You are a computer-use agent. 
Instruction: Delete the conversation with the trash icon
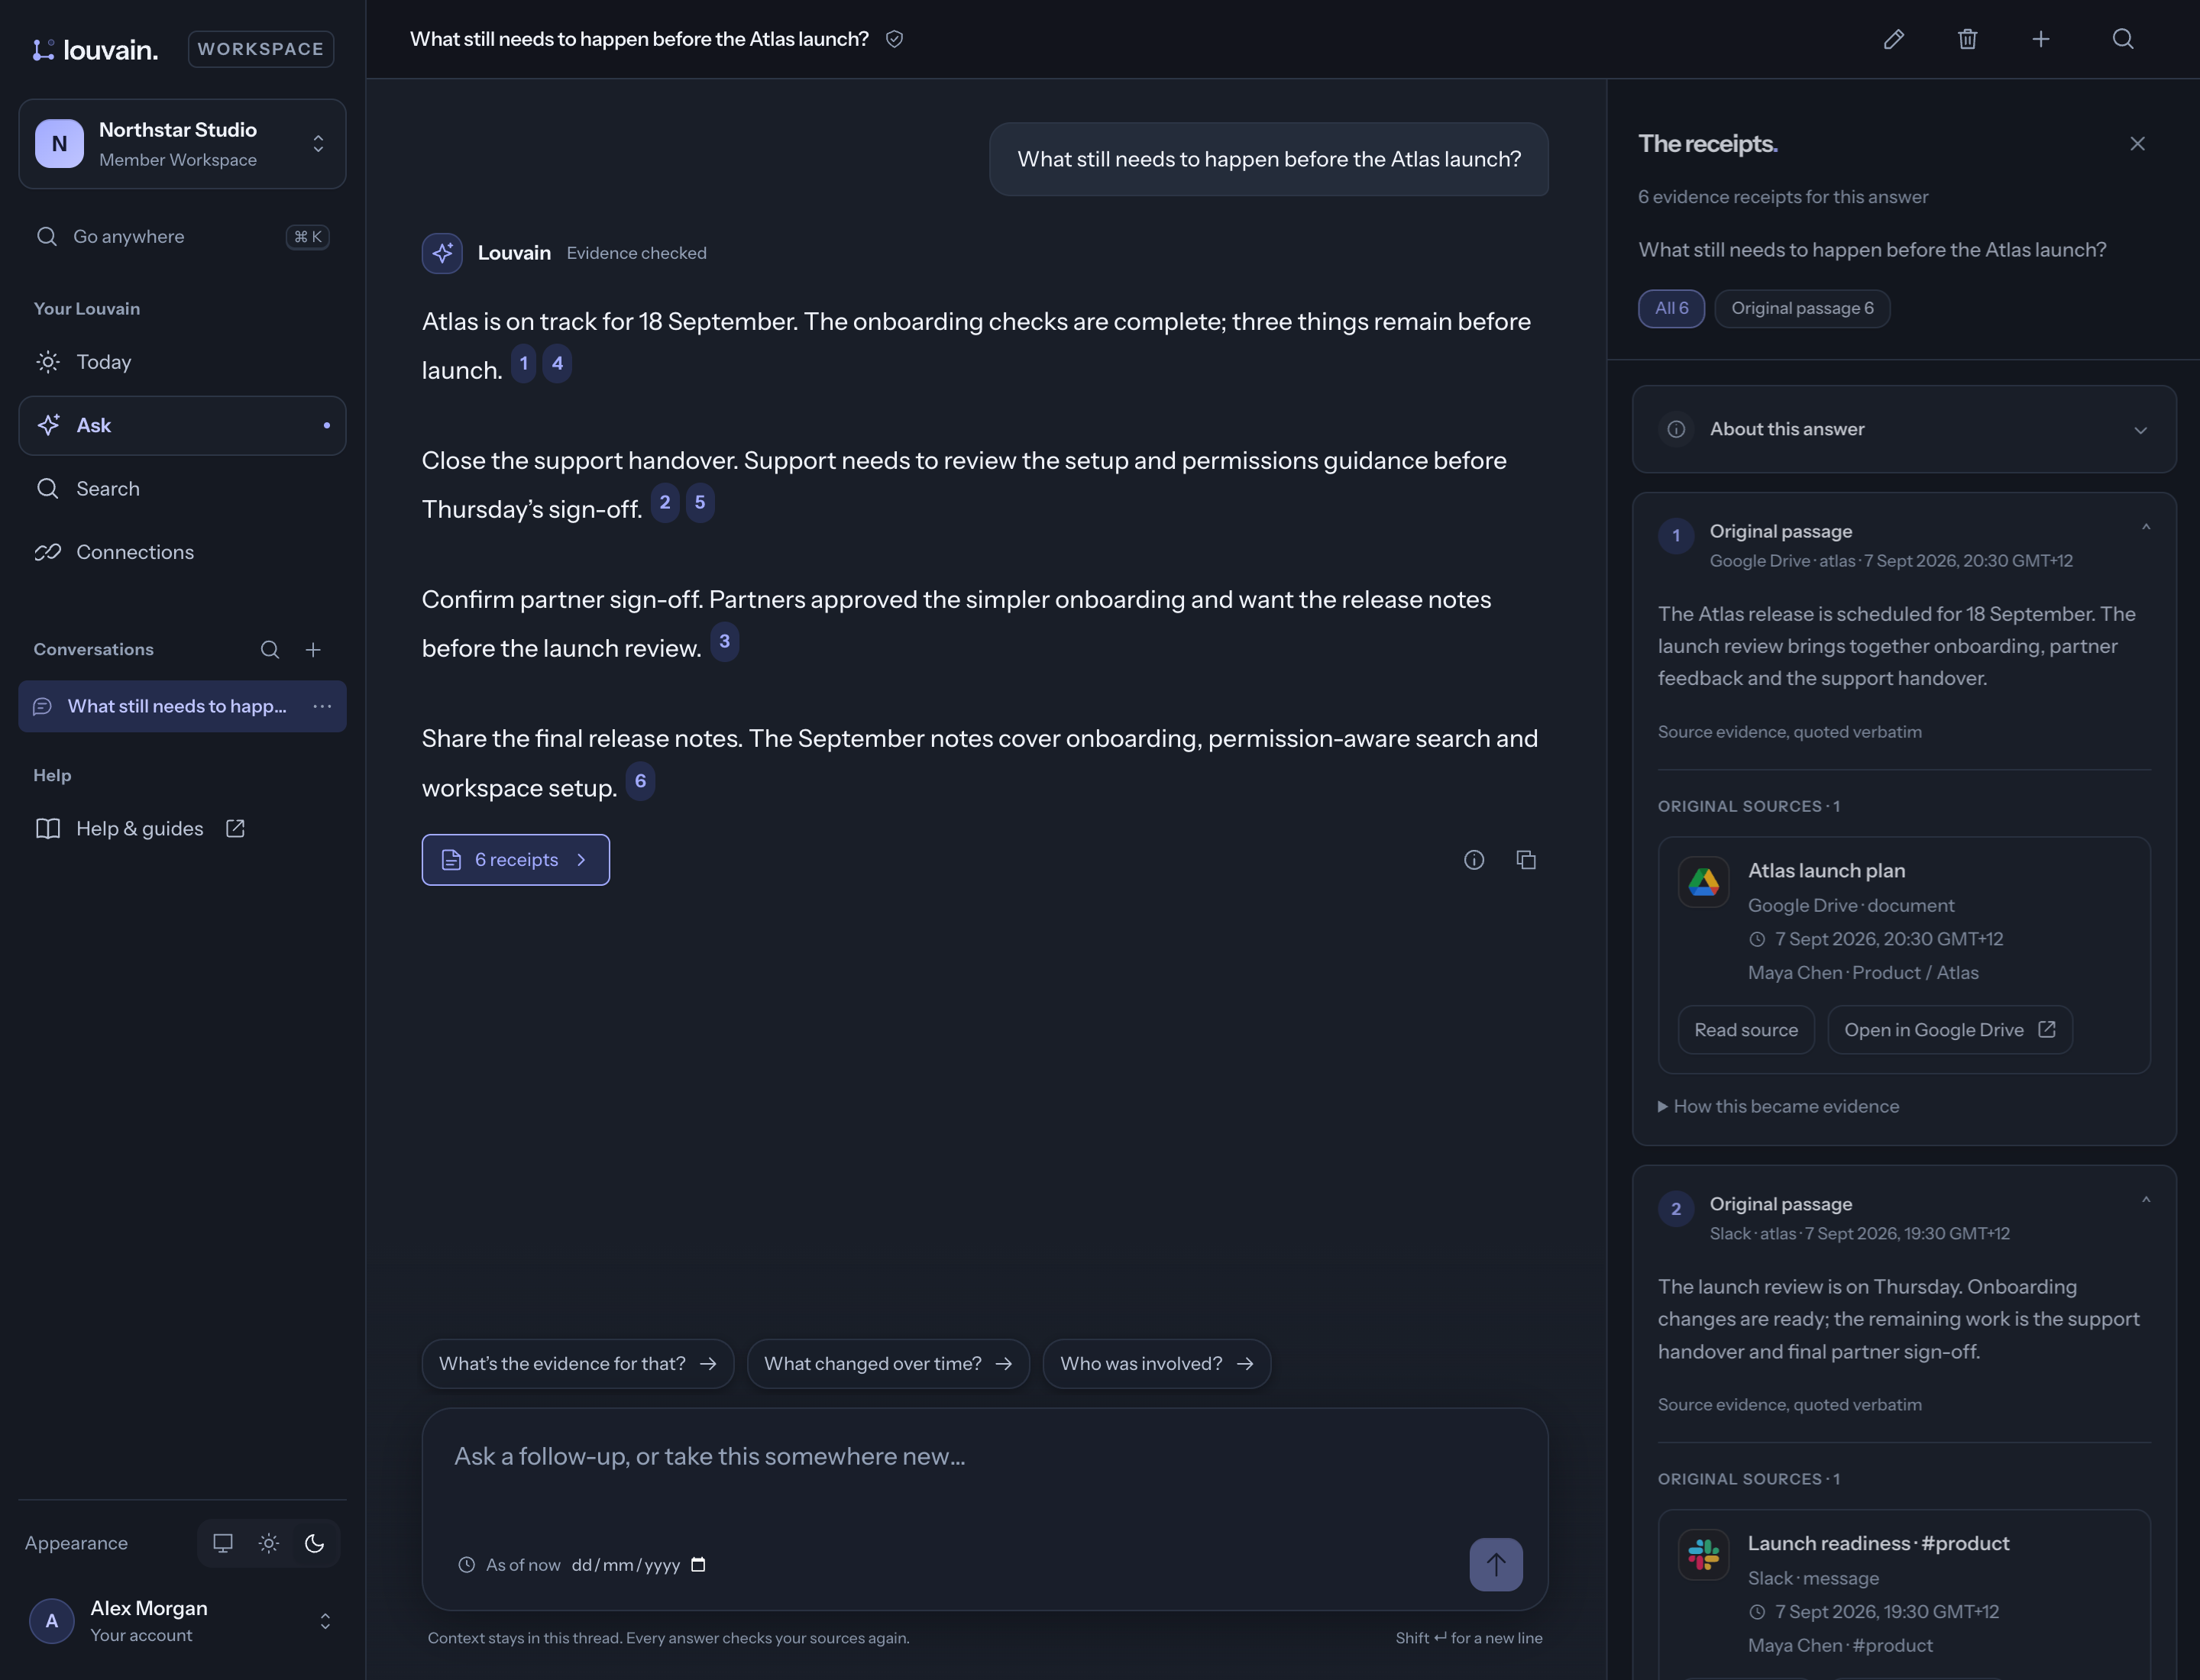[x=1967, y=39]
